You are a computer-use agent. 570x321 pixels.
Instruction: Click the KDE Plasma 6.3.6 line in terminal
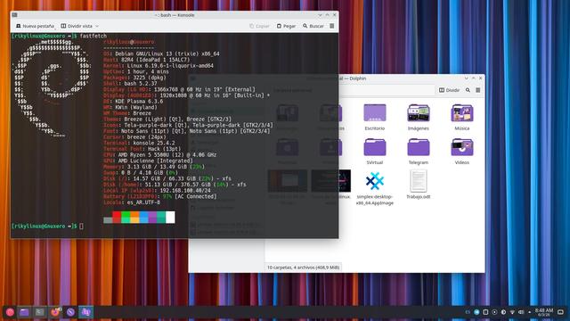[133, 101]
